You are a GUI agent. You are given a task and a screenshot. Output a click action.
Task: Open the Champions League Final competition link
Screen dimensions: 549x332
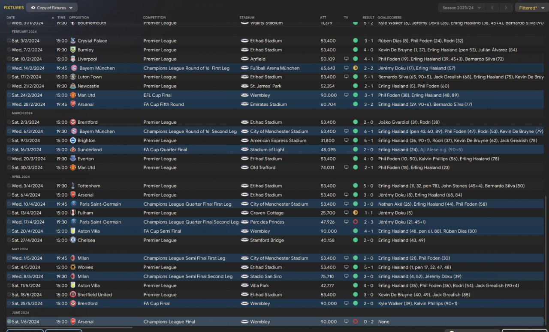[169, 322]
